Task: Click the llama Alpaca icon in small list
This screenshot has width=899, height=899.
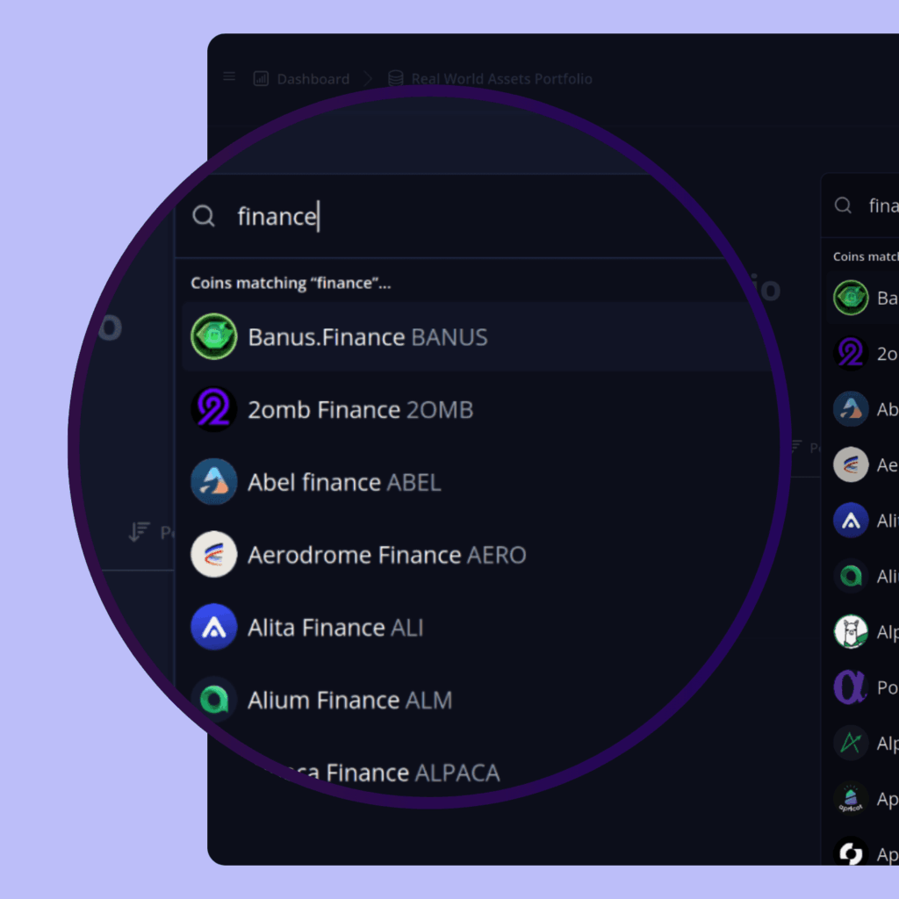Action: coord(850,632)
